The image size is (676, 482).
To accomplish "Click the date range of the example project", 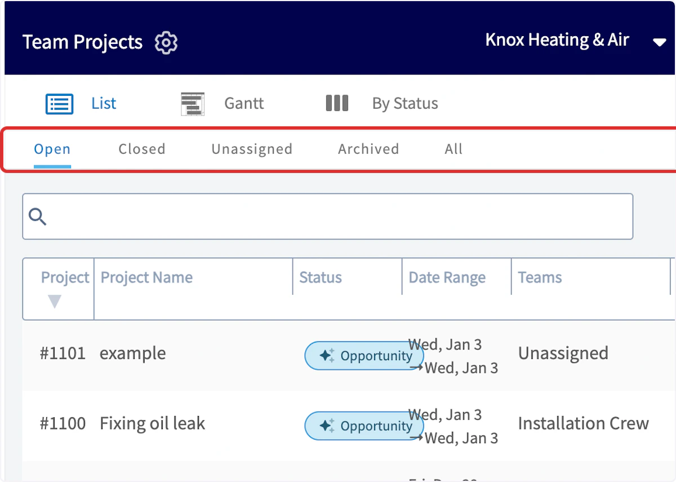I will click(x=454, y=356).
